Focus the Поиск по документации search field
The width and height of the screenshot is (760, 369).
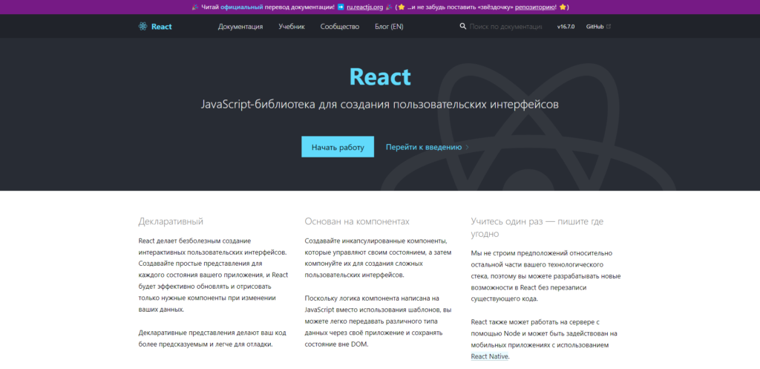(505, 27)
